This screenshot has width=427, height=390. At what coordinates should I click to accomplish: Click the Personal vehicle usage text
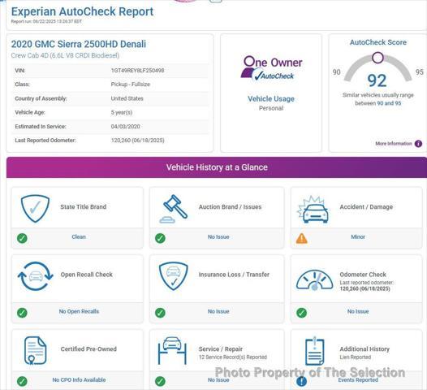pos(271,108)
